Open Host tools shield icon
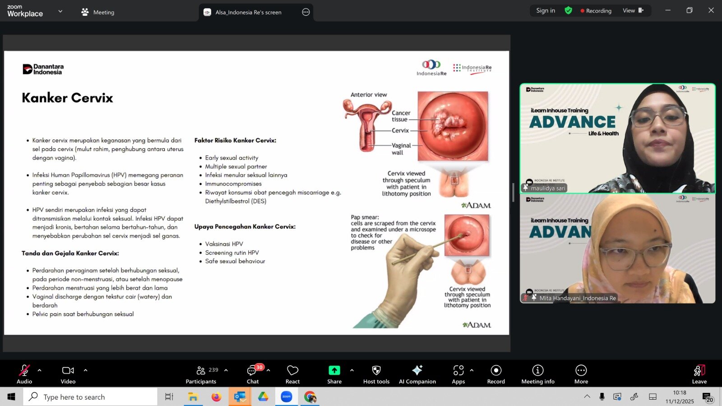 click(376, 374)
